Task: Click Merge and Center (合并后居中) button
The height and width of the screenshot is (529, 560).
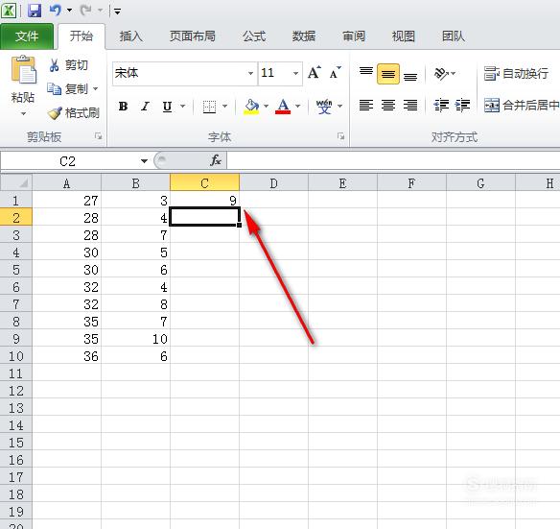Action: coord(522,105)
